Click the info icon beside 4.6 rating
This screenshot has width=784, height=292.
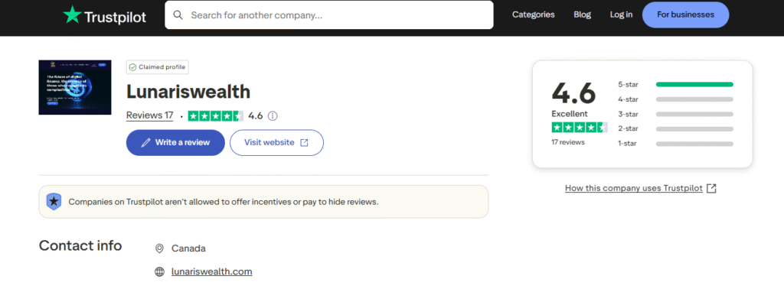pos(273,115)
